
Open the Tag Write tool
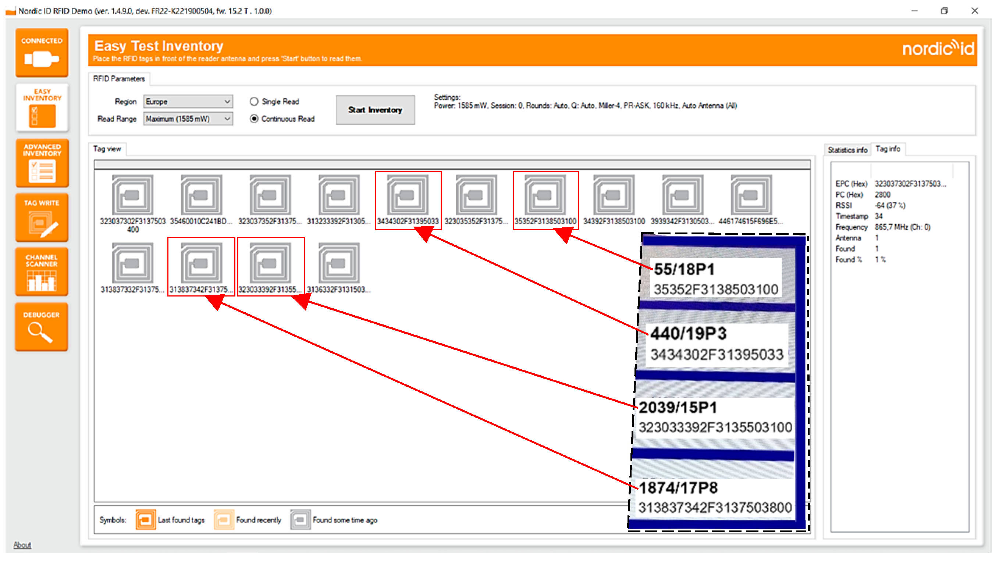pos(42,218)
